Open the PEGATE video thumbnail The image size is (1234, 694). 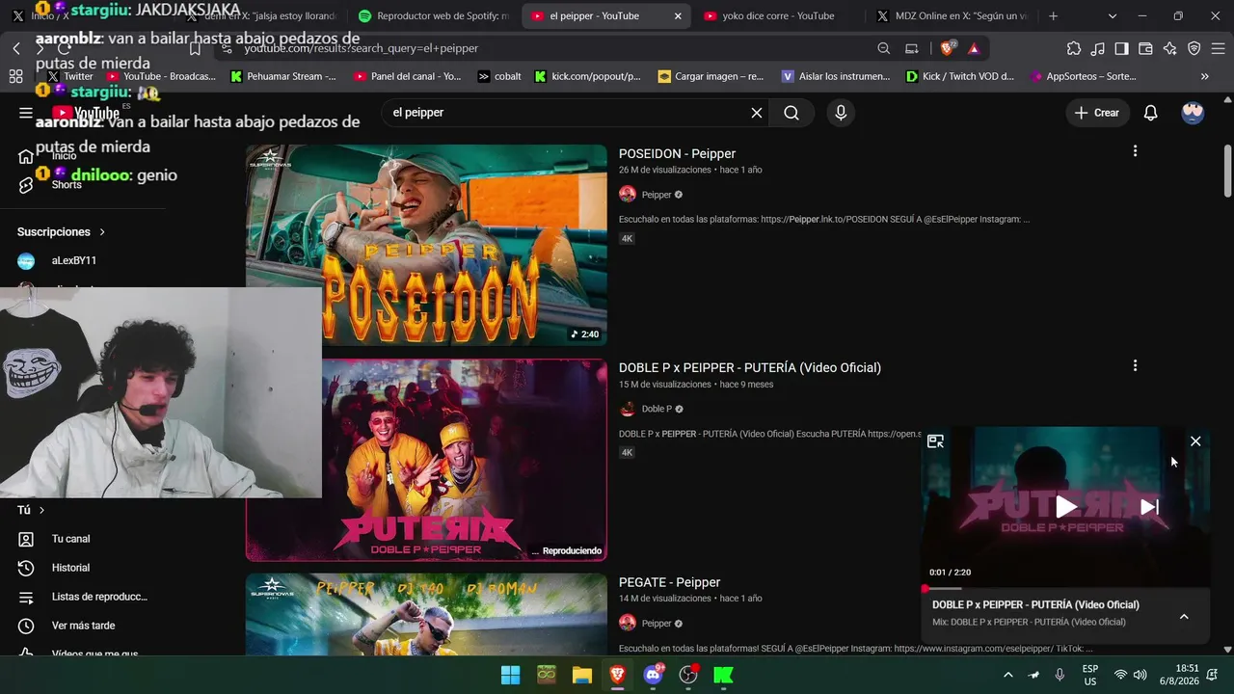tap(426, 614)
